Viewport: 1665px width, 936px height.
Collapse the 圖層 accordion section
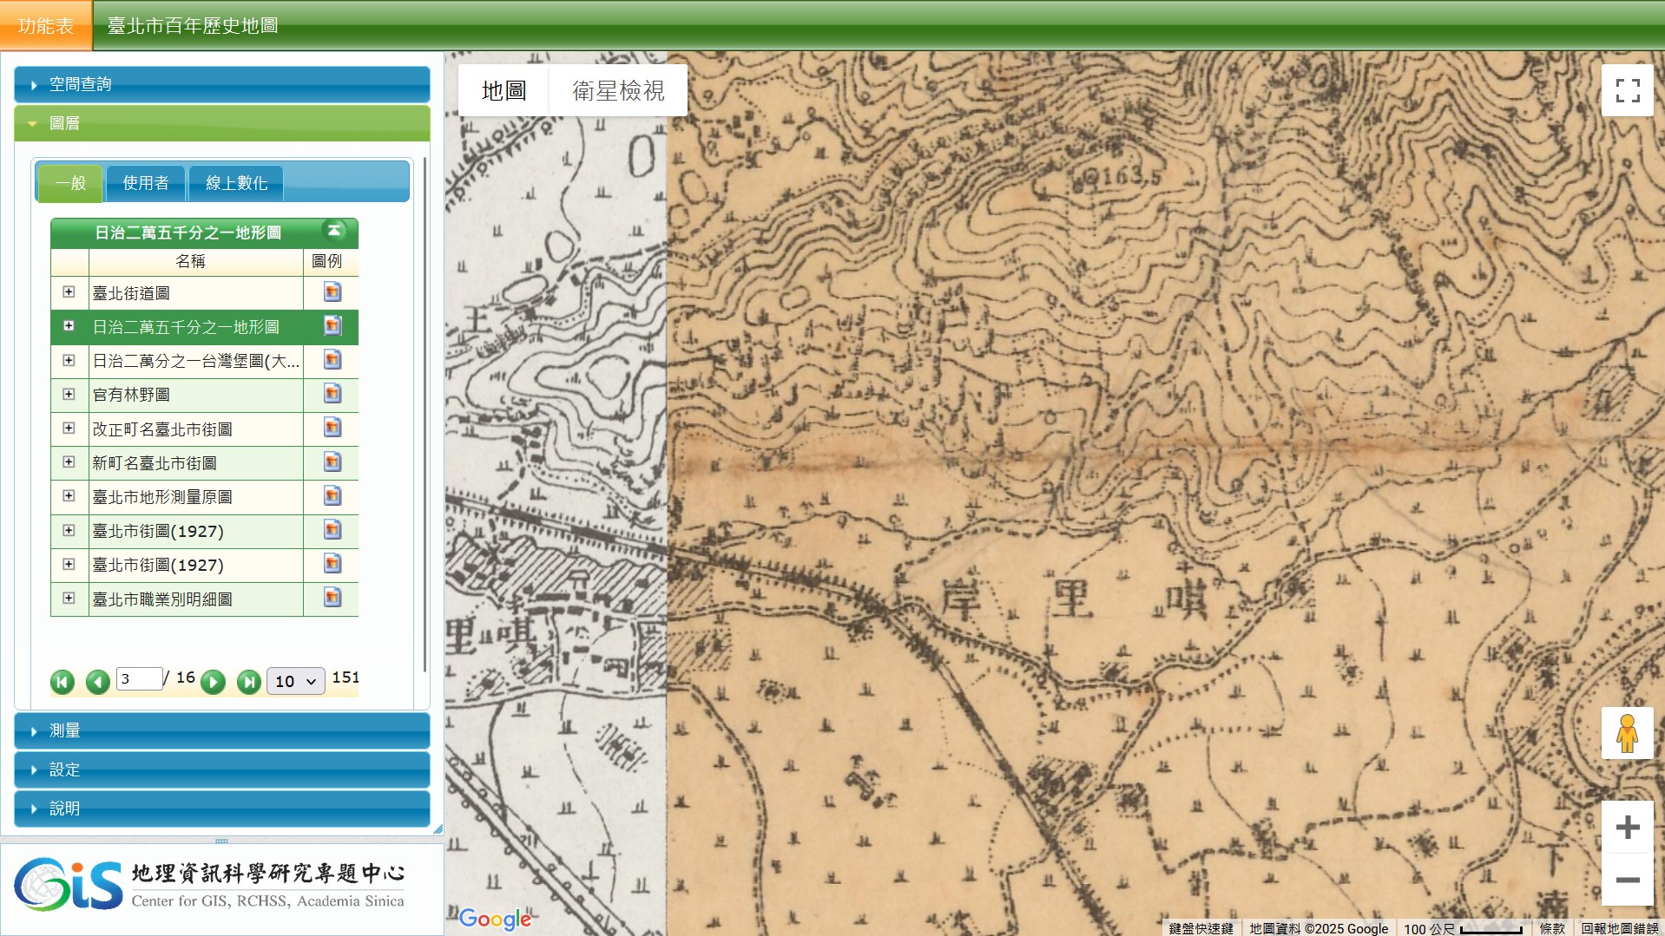(x=222, y=123)
